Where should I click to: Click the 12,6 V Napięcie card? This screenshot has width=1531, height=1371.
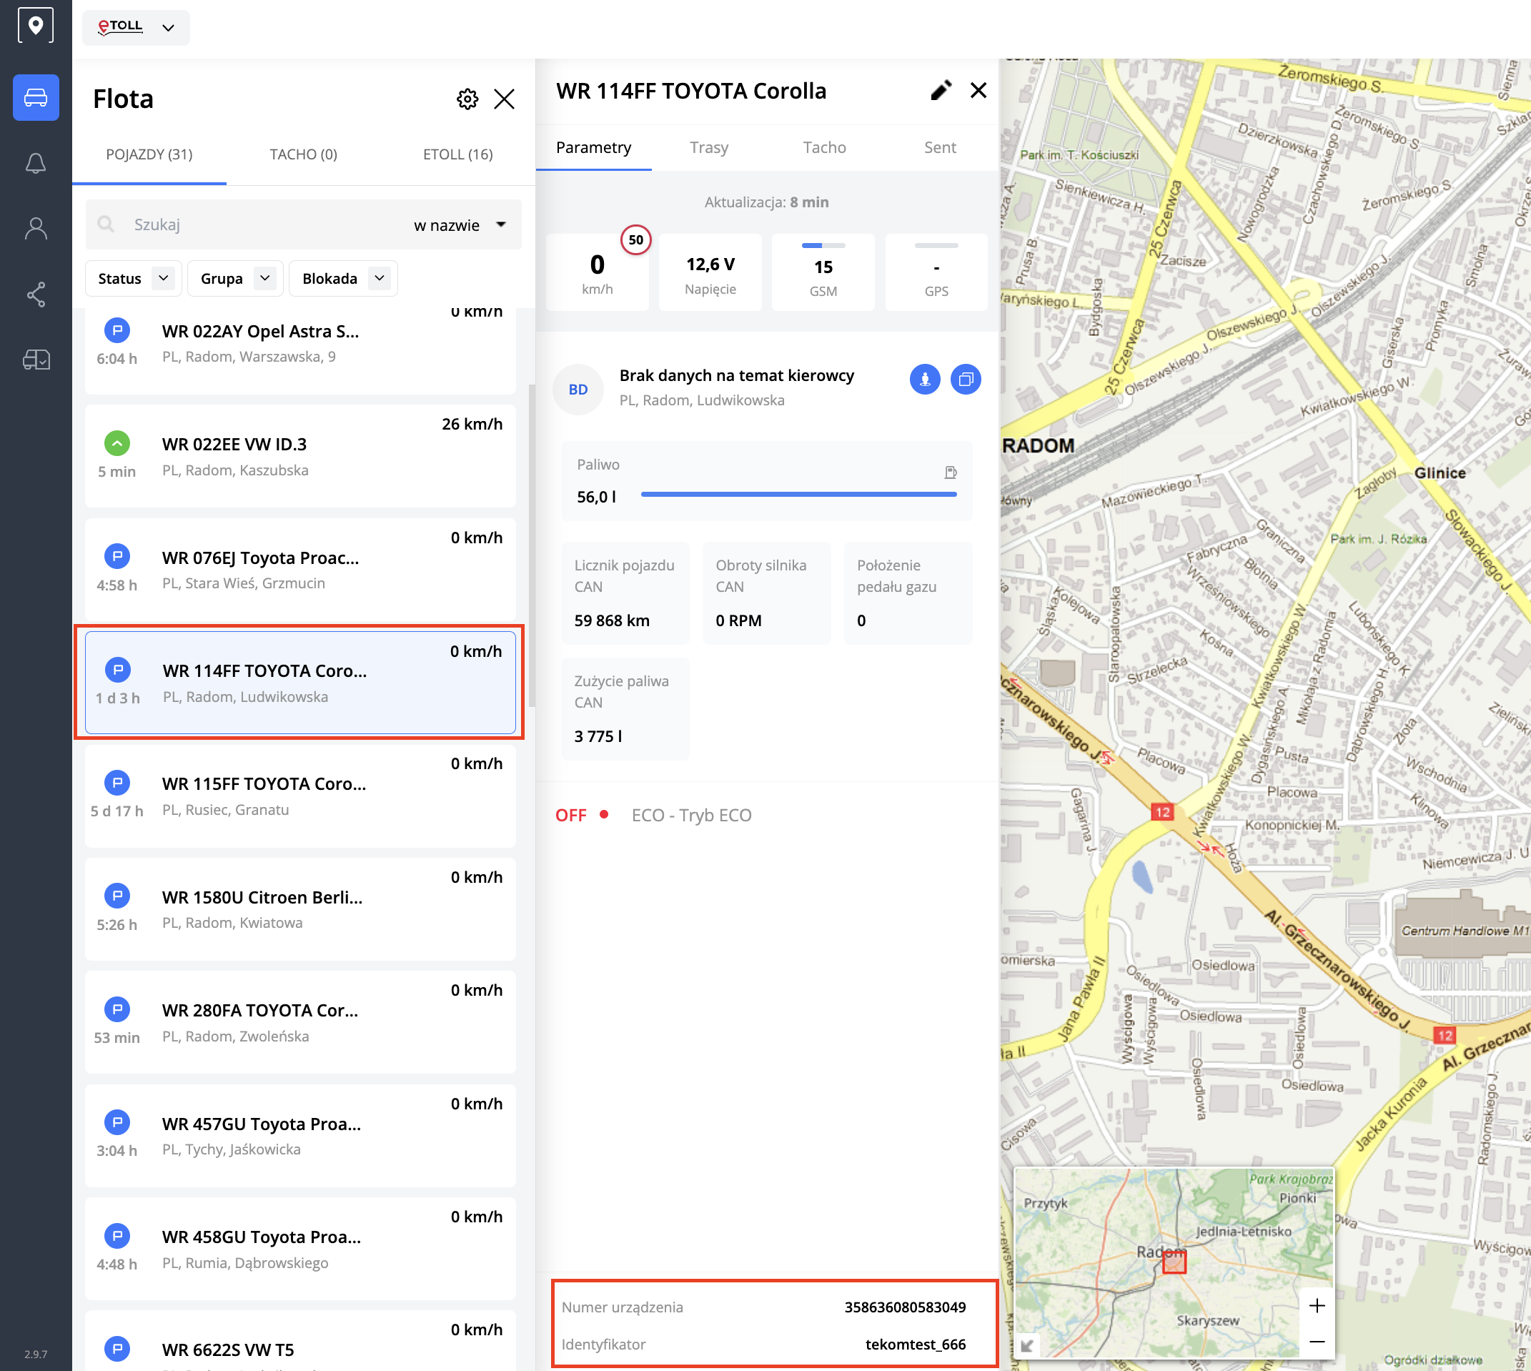pyautogui.click(x=710, y=272)
